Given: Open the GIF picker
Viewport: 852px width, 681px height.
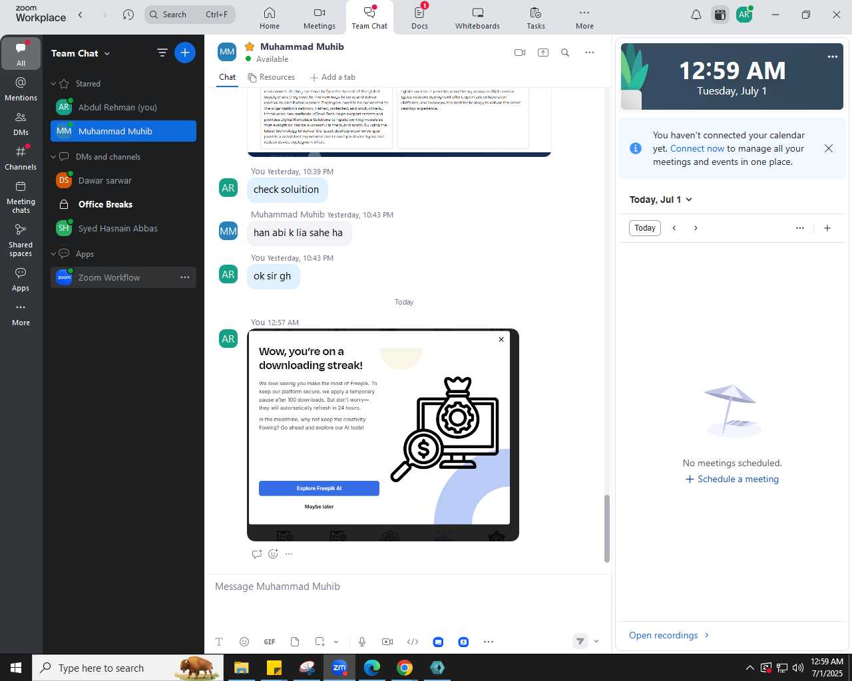Looking at the screenshot, I should (270, 642).
